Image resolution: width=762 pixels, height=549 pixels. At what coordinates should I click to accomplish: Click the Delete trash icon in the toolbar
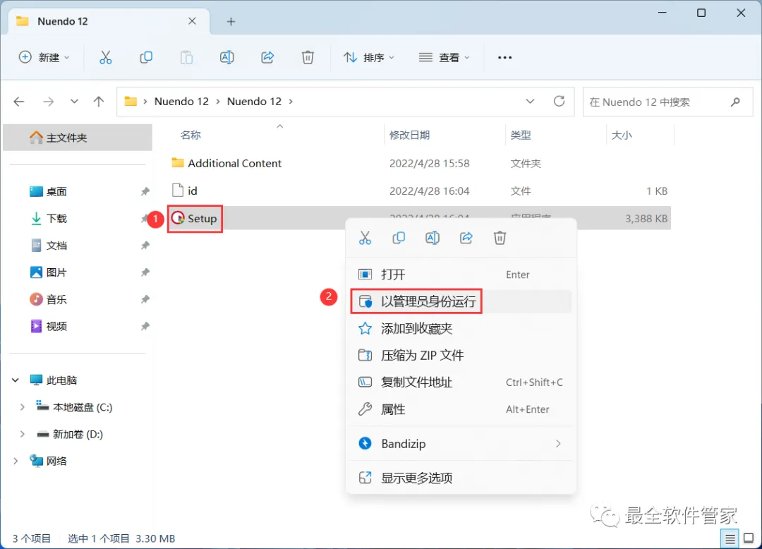(x=308, y=57)
